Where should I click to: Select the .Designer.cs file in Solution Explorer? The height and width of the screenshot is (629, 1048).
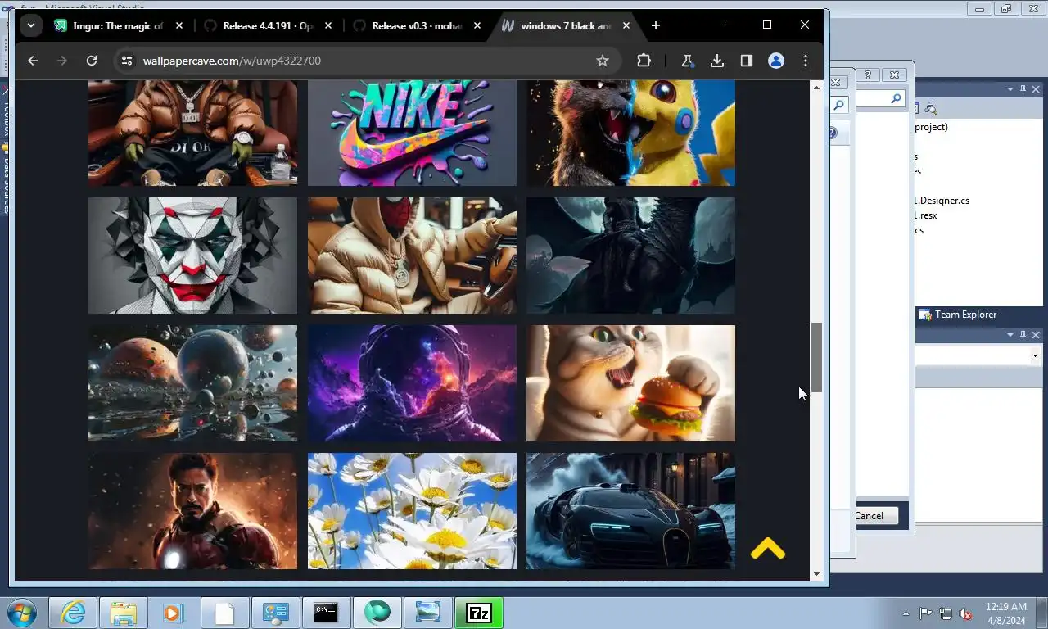[x=942, y=201]
